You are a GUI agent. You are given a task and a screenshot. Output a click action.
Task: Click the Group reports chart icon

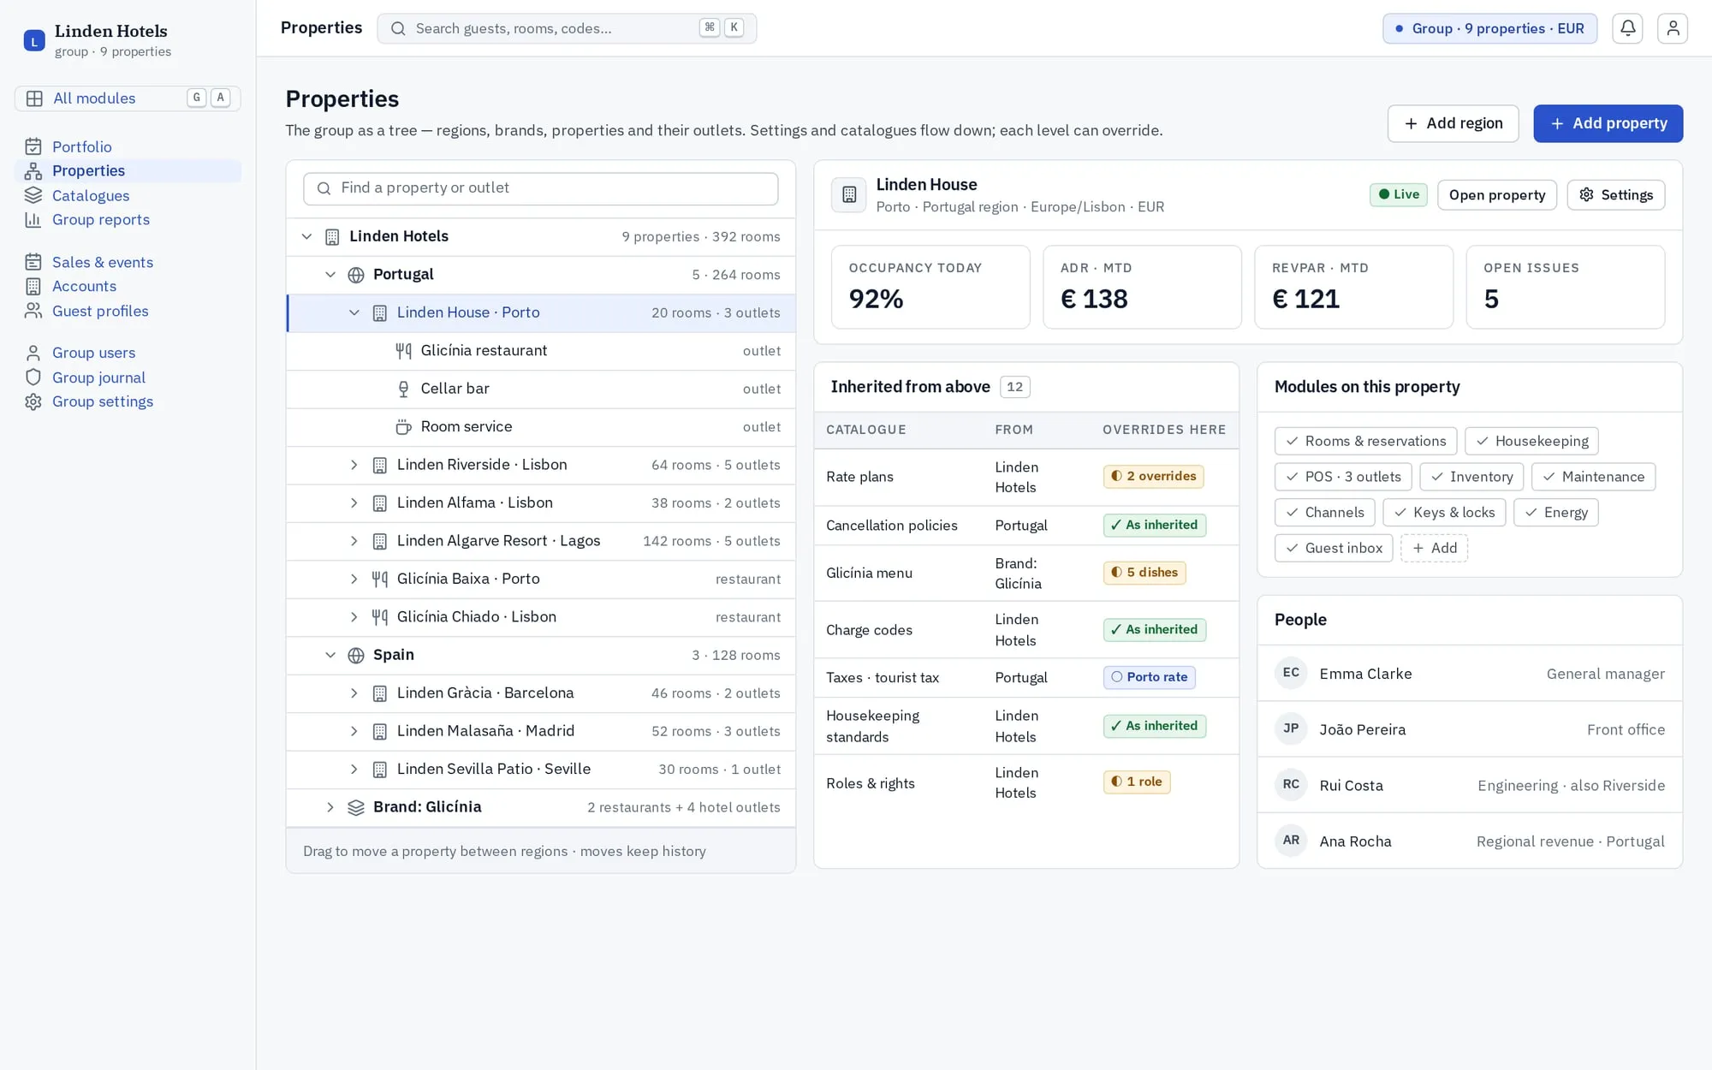pyautogui.click(x=33, y=219)
